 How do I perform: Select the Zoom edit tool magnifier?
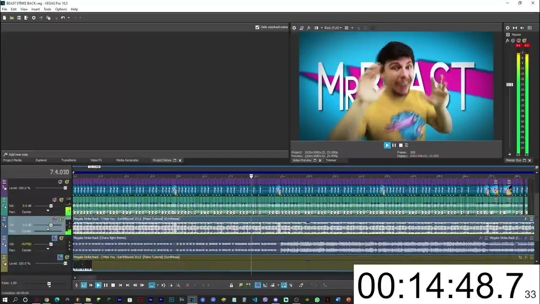[x=178, y=285]
